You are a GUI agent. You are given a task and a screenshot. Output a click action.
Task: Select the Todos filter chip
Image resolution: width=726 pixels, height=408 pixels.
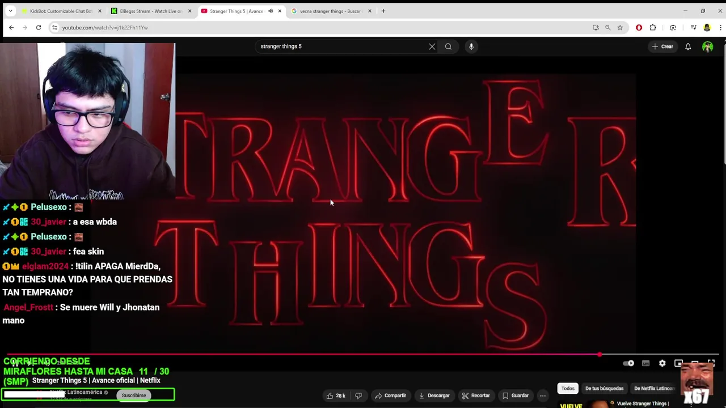coord(568,388)
